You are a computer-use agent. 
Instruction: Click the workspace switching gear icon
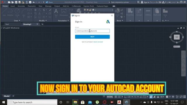pyautogui.click(x=167, y=97)
